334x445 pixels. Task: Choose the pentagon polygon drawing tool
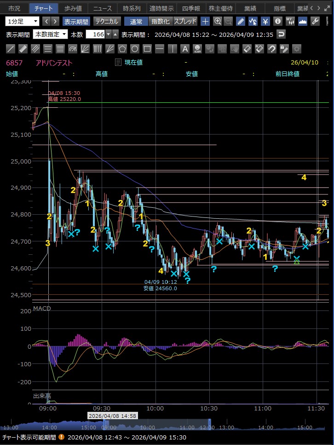coord(122,49)
